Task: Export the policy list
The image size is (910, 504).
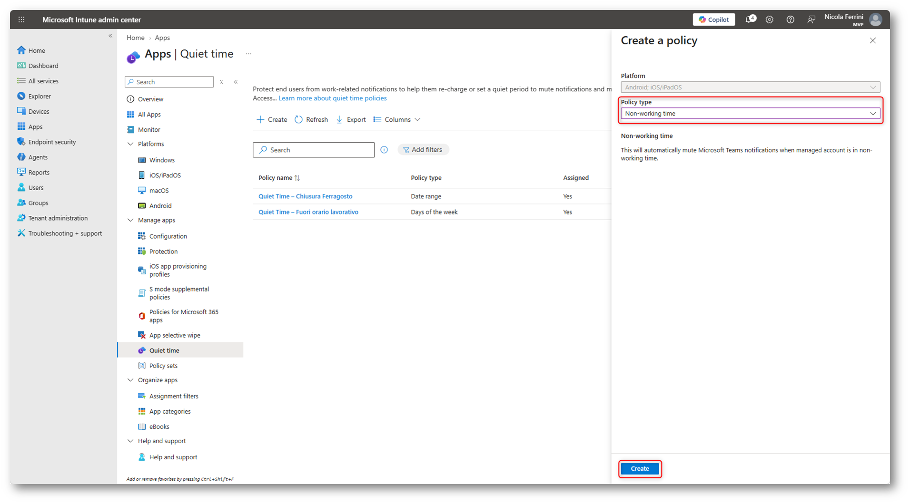Action: 351,119
